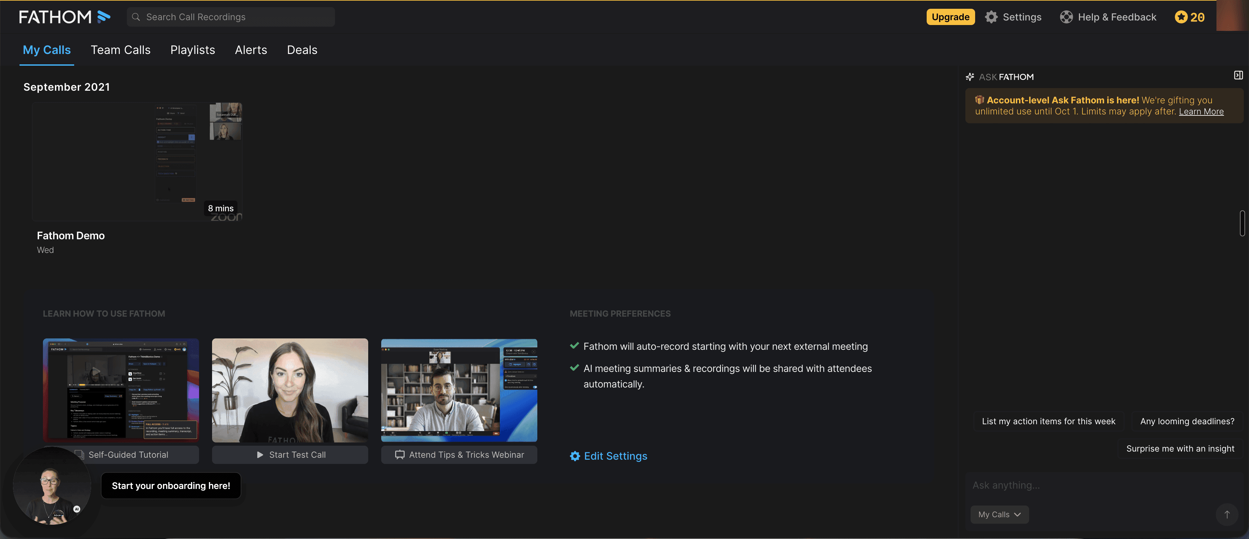Open Self-Guided Tutorial thumbnail image
1249x539 pixels.
(x=121, y=390)
